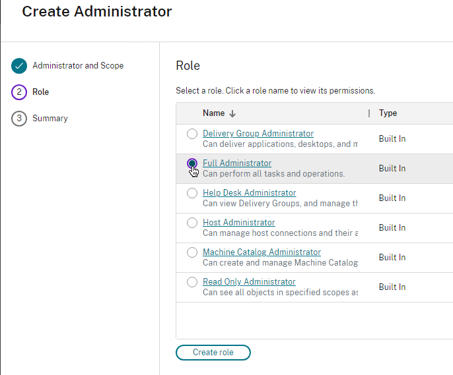Screen dimensions: 453x375
Task: Select the Read Only Administrator radio button
Action: pos(192,282)
